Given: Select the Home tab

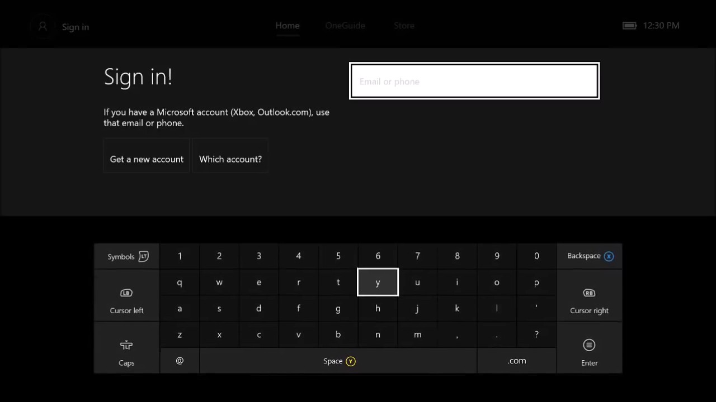Looking at the screenshot, I should click(x=287, y=25).
